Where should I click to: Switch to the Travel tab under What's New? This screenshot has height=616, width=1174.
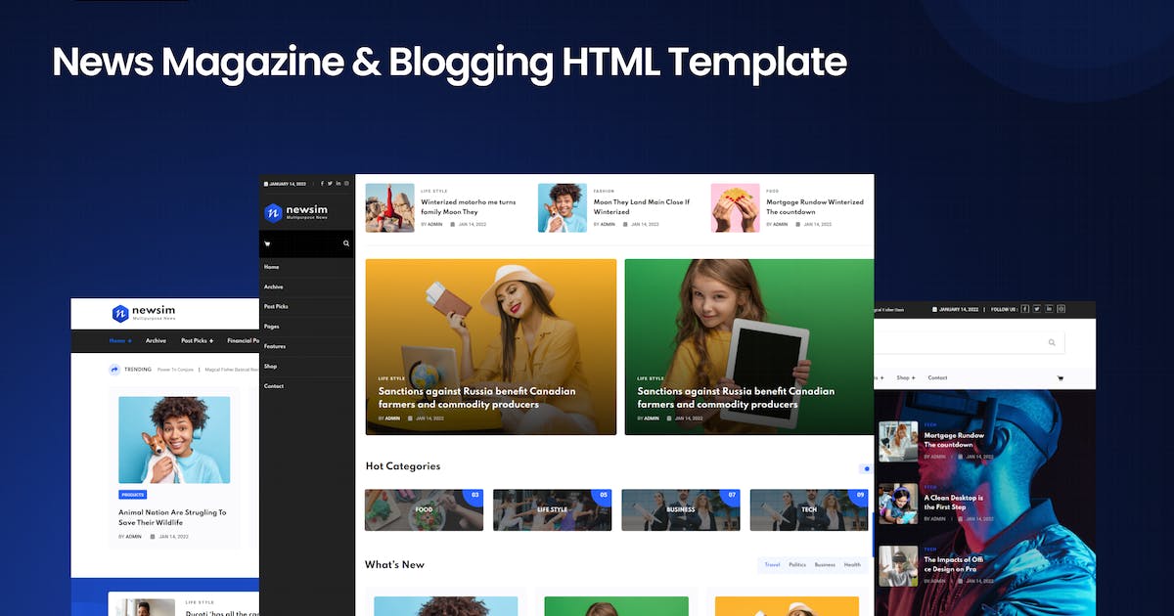pos(772,565)
